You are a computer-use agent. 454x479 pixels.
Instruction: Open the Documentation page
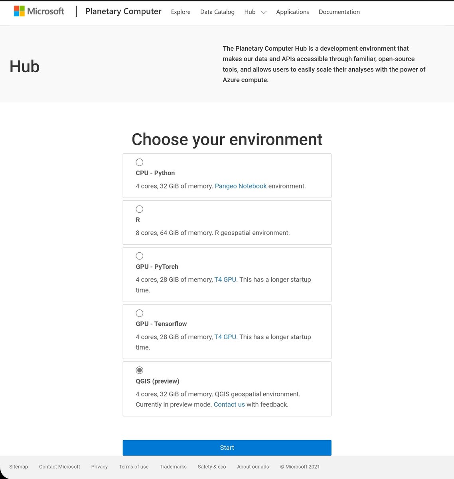coord(339,12)
